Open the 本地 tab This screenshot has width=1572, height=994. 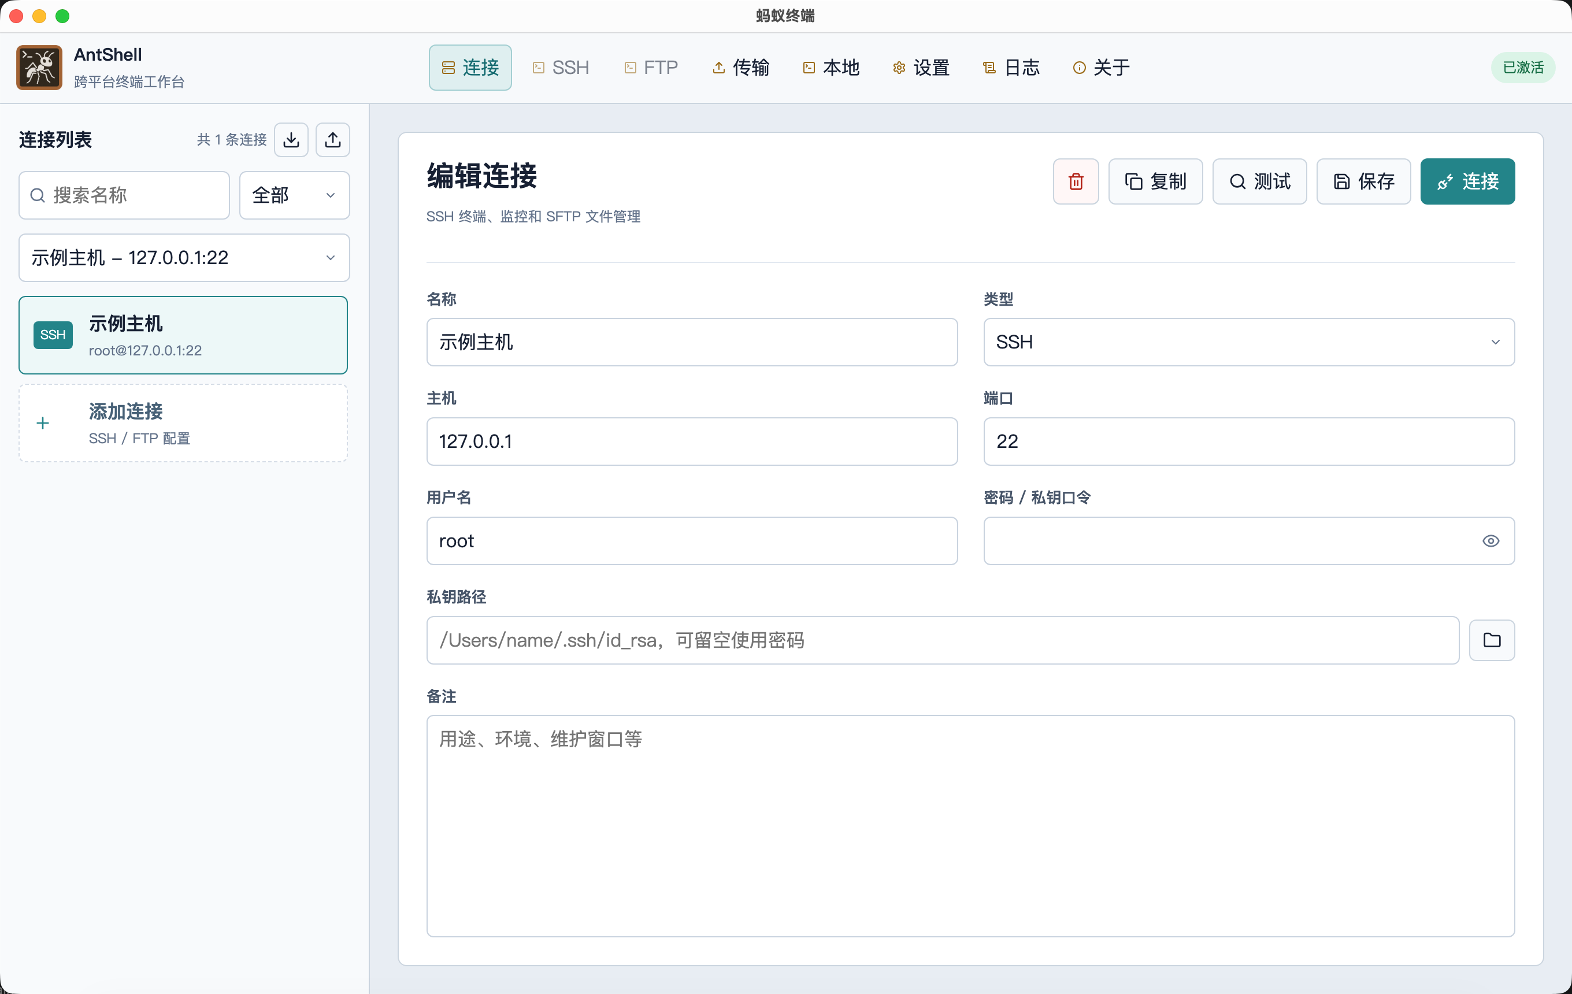tap(831, 67)
